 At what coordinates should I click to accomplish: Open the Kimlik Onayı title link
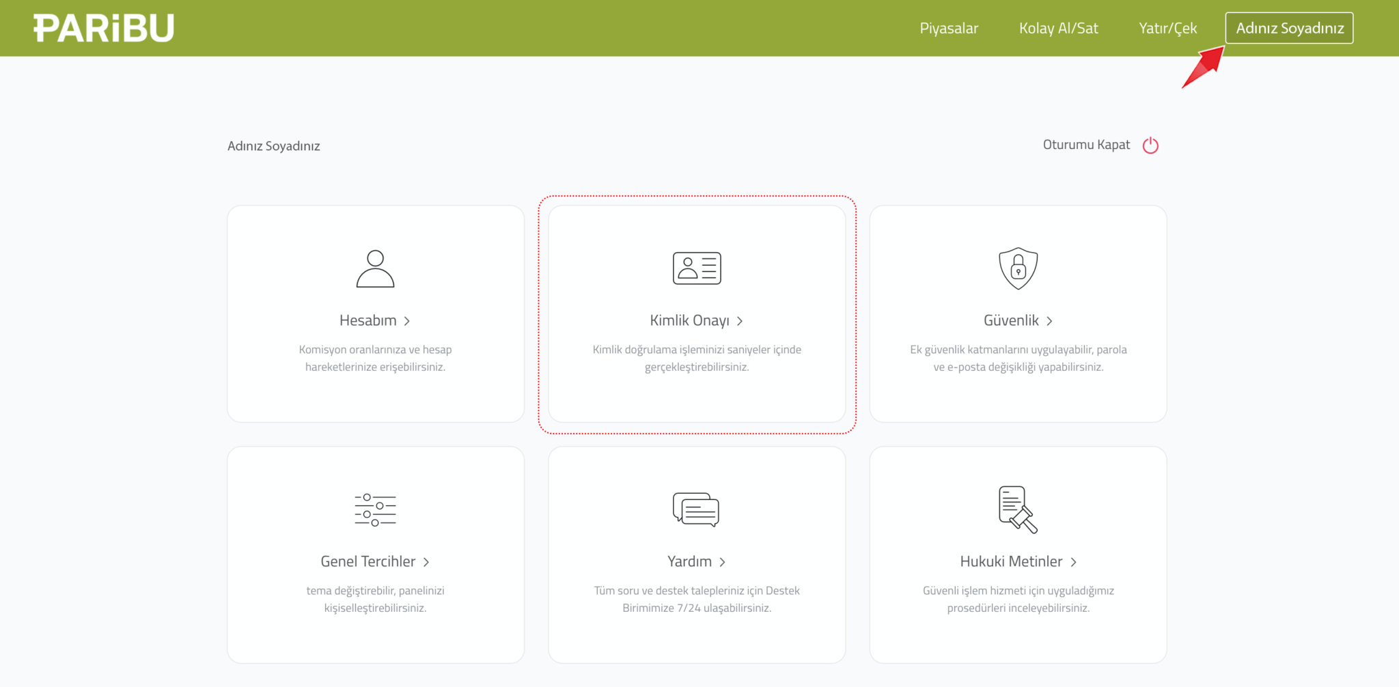(689, 320)
